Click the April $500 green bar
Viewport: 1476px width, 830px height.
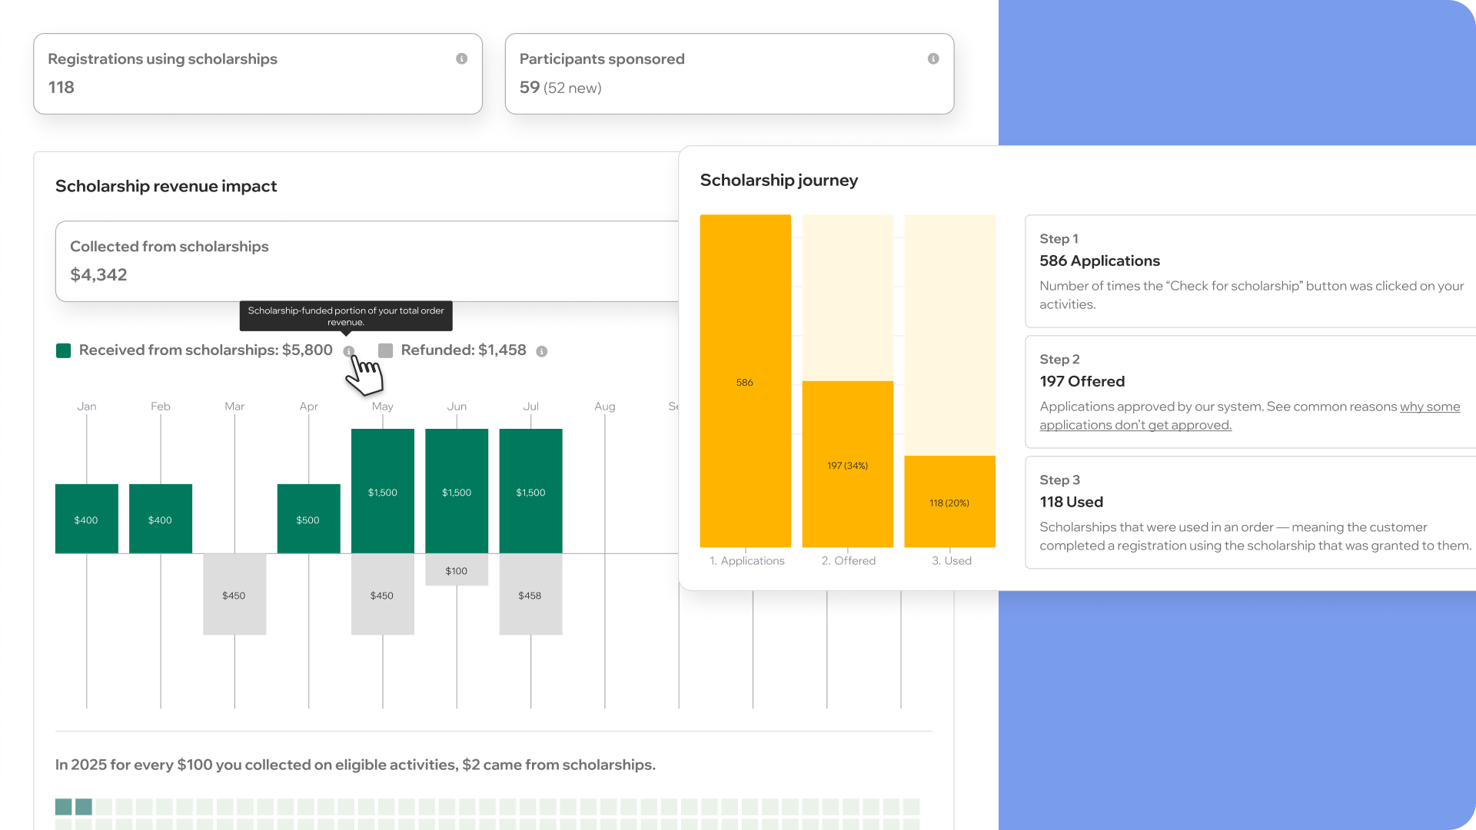[x=308, y=520]
